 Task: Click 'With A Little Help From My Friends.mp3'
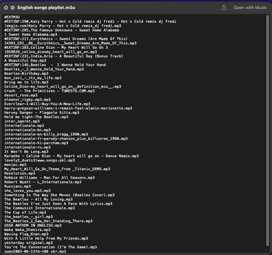click(x=46, y=238)
